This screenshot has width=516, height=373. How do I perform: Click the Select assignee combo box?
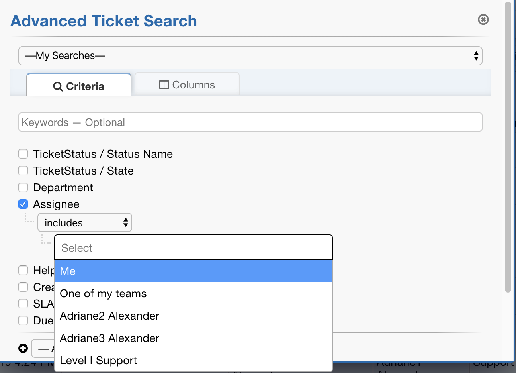click(193, 247)
